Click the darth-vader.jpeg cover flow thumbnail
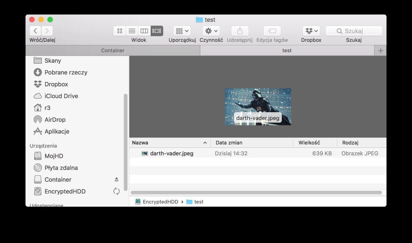The image size is (412, 243). pyautogui.click(x=258, y=107)
